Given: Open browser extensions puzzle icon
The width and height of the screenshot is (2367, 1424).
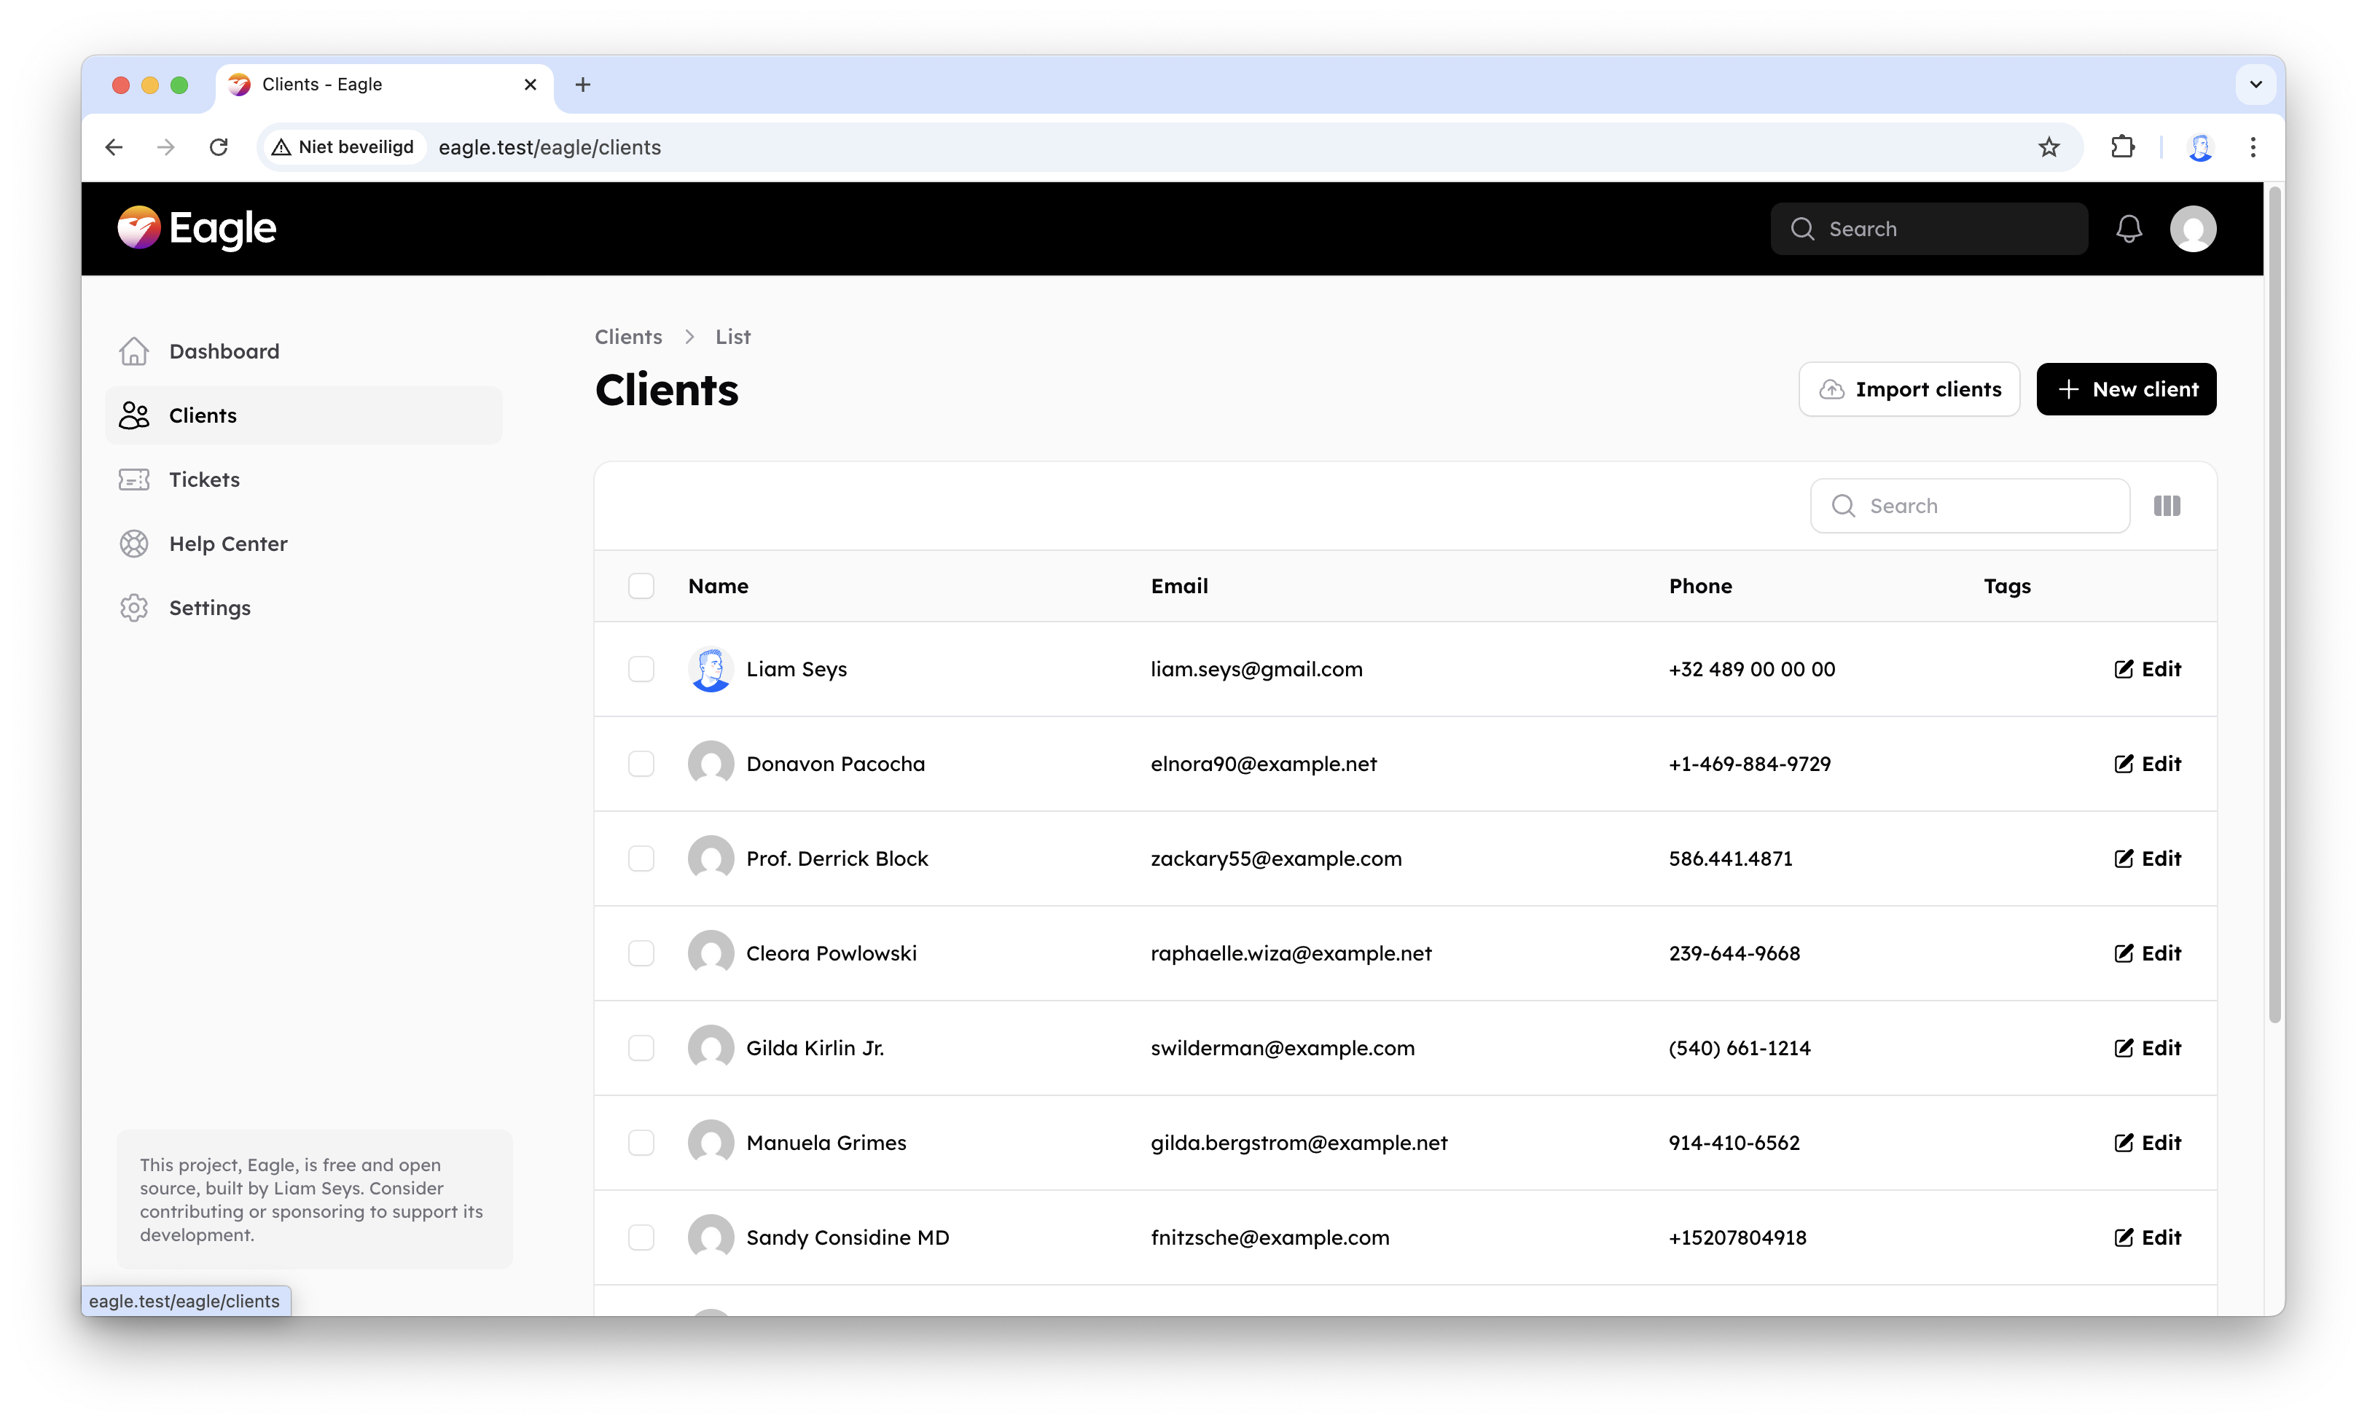Looking at the screenshot, I should click(2122, 146).
